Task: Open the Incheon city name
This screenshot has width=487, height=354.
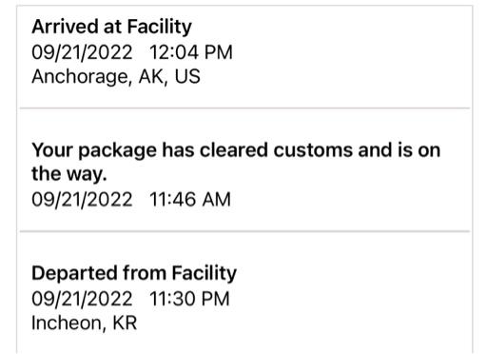Action: (x=68, y=324)
